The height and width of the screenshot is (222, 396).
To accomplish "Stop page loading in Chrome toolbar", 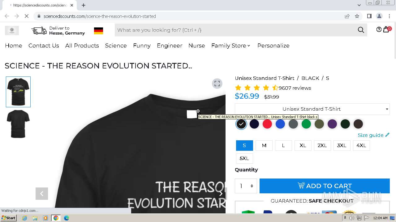I will click(27, 16).
